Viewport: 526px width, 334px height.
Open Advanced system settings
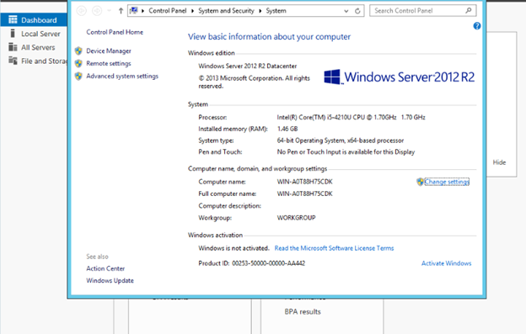click(x=122, y=77)
